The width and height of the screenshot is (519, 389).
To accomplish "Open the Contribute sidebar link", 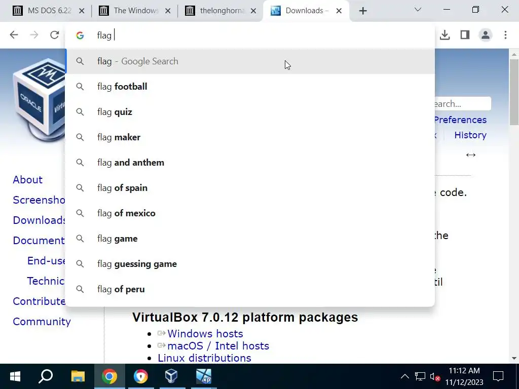I will coord(39,301).
